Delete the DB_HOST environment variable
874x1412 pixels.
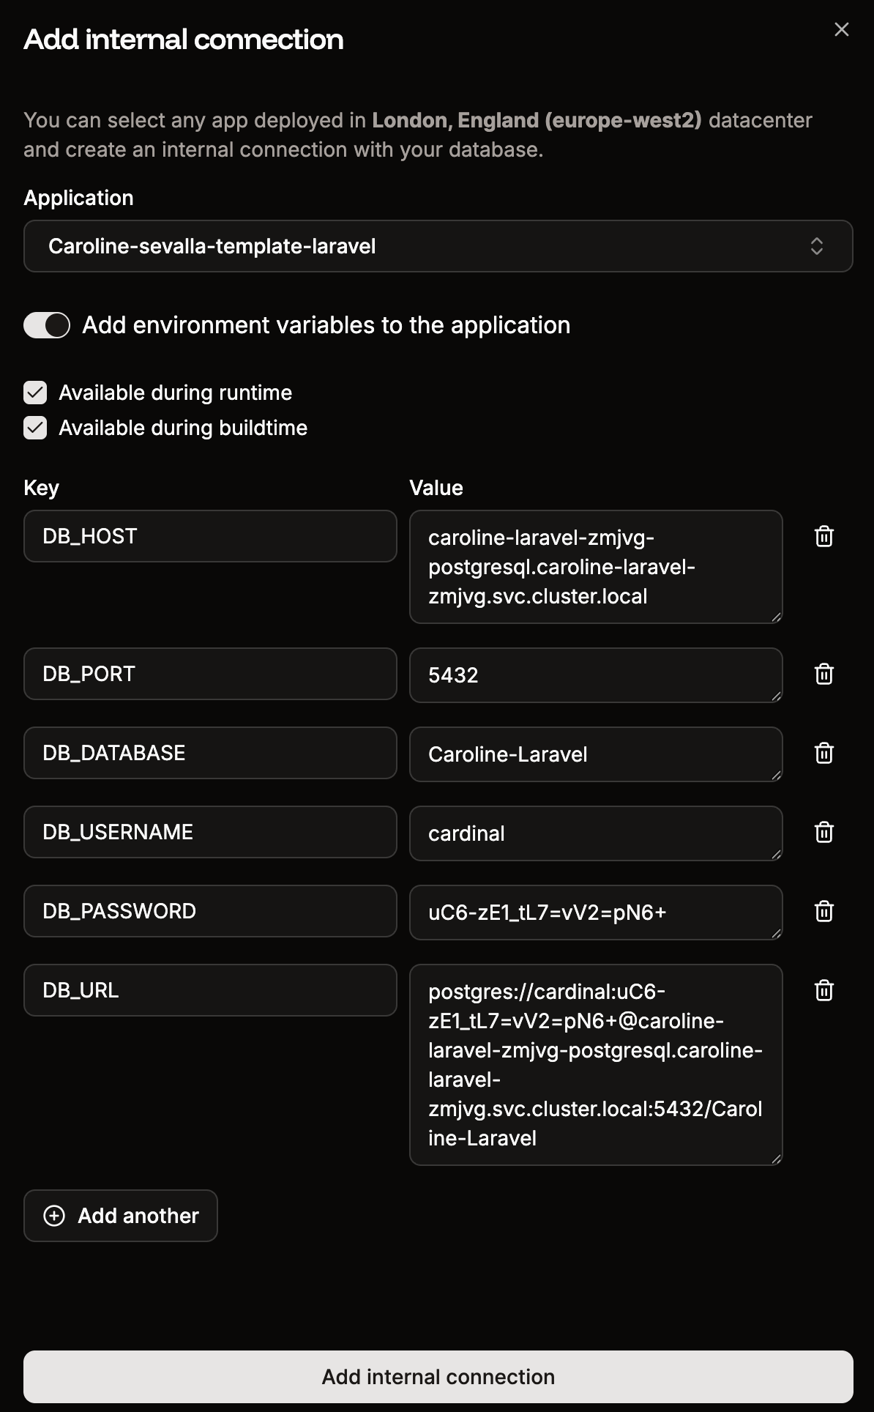tap(824, 536)
